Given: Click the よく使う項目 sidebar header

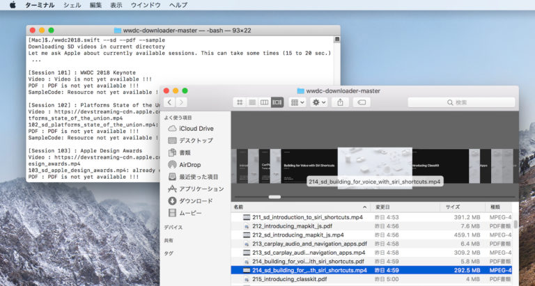Looking at the screenshot, I should click(x=178, y=118).
